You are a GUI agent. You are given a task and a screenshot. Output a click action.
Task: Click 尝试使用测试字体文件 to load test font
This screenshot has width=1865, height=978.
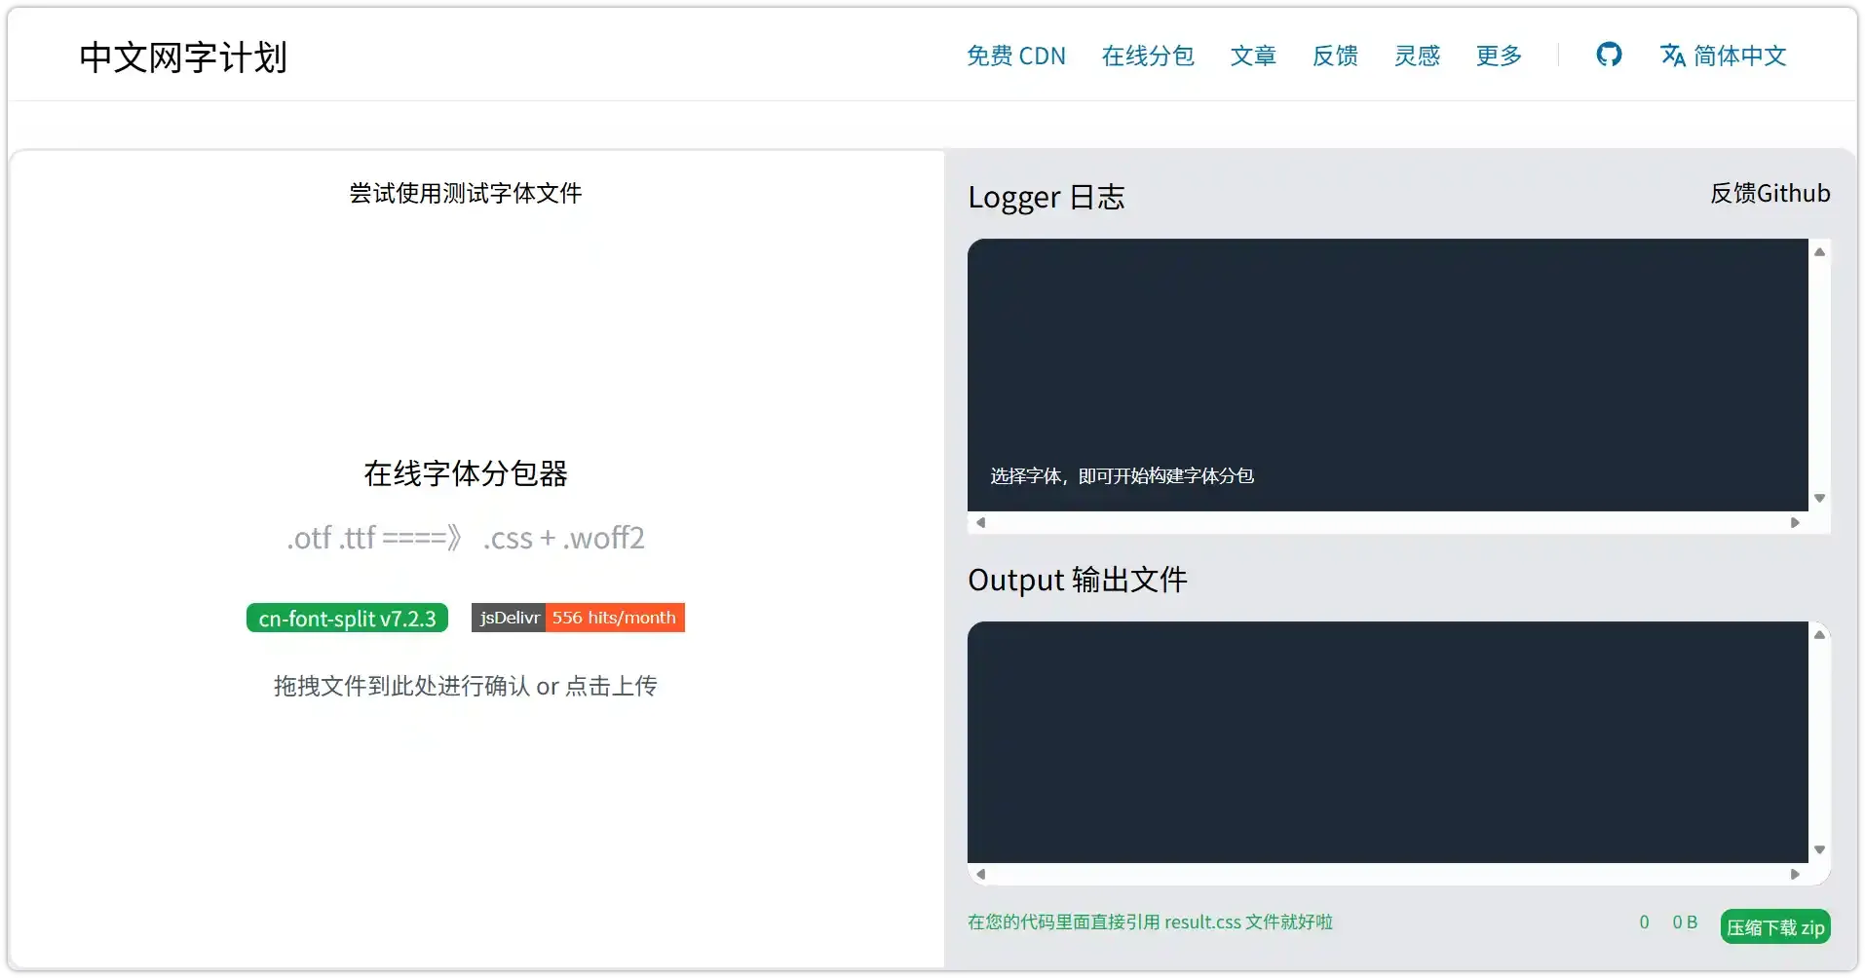[466, 193]
